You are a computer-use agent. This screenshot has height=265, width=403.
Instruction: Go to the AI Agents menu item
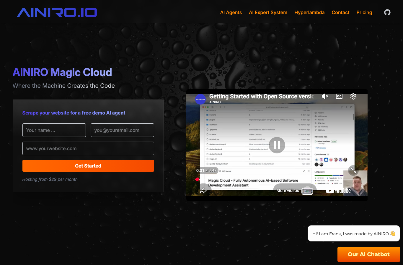pyautogui.click(x=231, y=12)
